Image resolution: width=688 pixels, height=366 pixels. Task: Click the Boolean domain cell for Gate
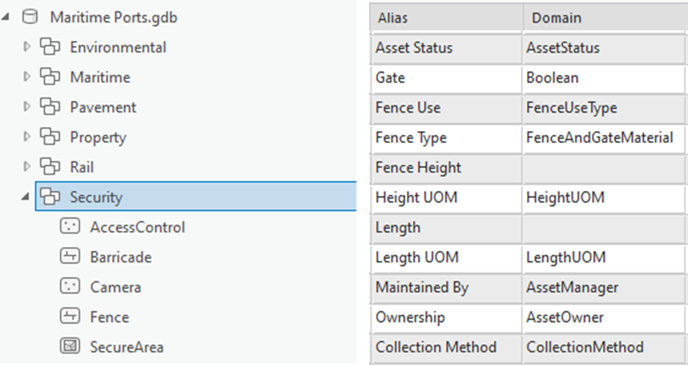click(x=604, y=78)
